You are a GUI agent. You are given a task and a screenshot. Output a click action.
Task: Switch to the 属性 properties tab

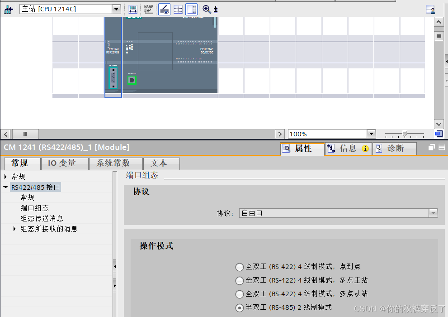pos(302,149)
